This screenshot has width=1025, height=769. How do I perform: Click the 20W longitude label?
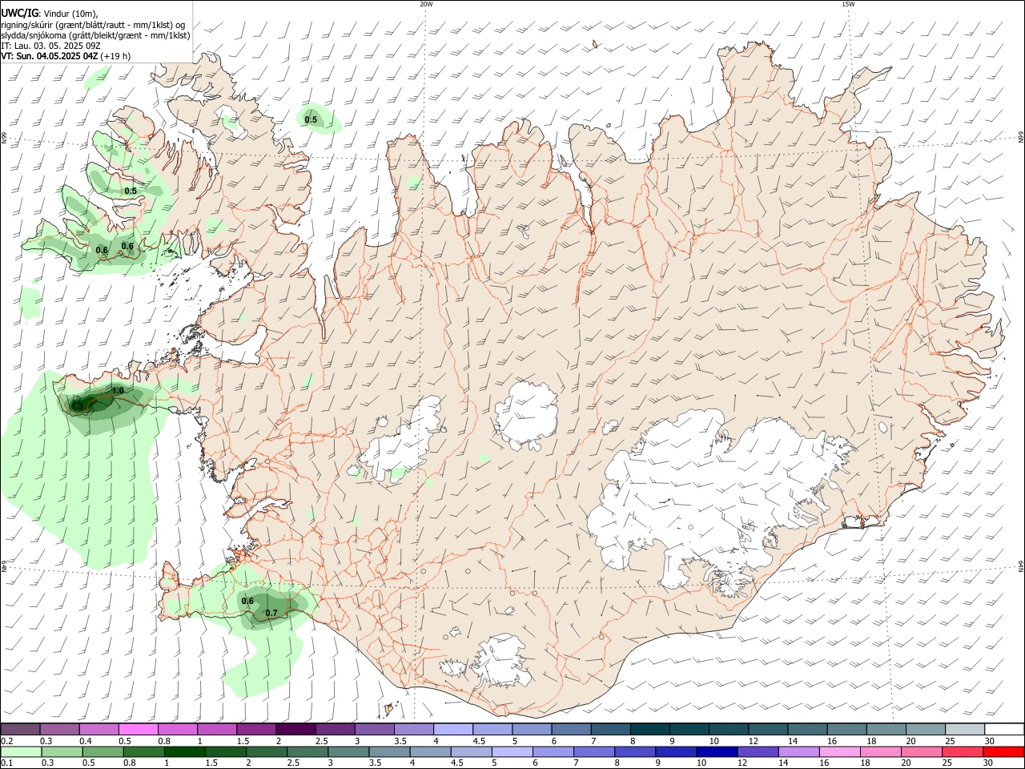(x=426, y=4)
